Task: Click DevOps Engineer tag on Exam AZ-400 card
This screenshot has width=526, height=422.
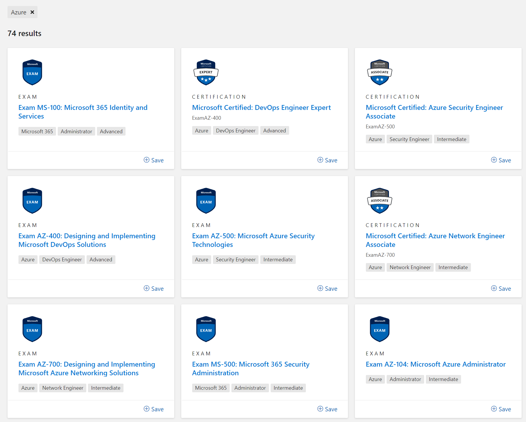Action: [x=62, y=260]
